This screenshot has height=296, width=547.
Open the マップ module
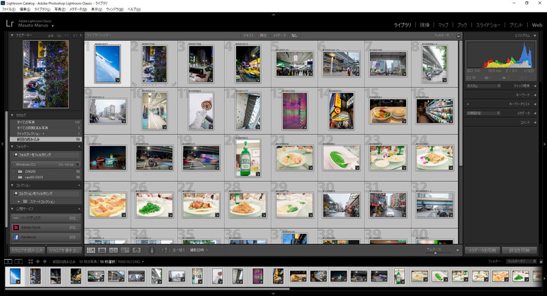(443, 25)
